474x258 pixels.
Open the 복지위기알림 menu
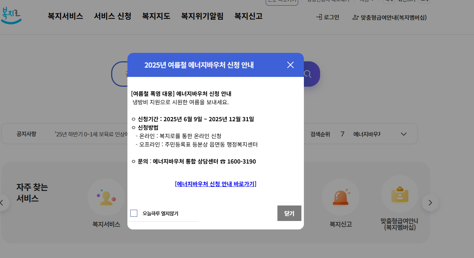[202, 16]
